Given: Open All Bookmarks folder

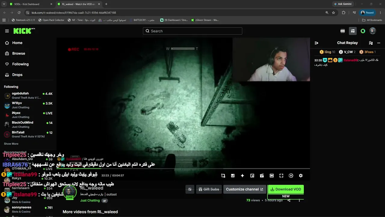Looking at the screenshot, I should 372,20.
